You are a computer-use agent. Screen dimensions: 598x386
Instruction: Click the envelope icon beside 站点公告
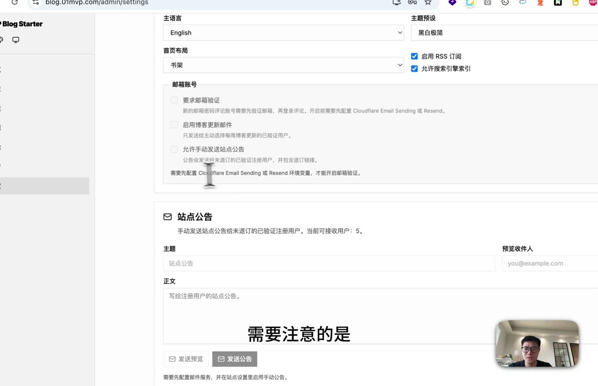coord(167,217)
